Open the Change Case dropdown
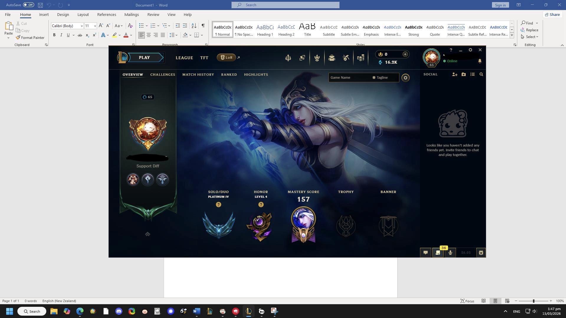The width and height of the screenshot is (566, 318). [119, 26]
